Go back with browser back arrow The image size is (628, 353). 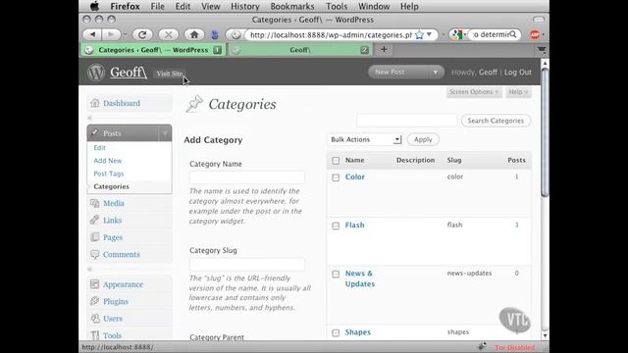pos(92,34)
